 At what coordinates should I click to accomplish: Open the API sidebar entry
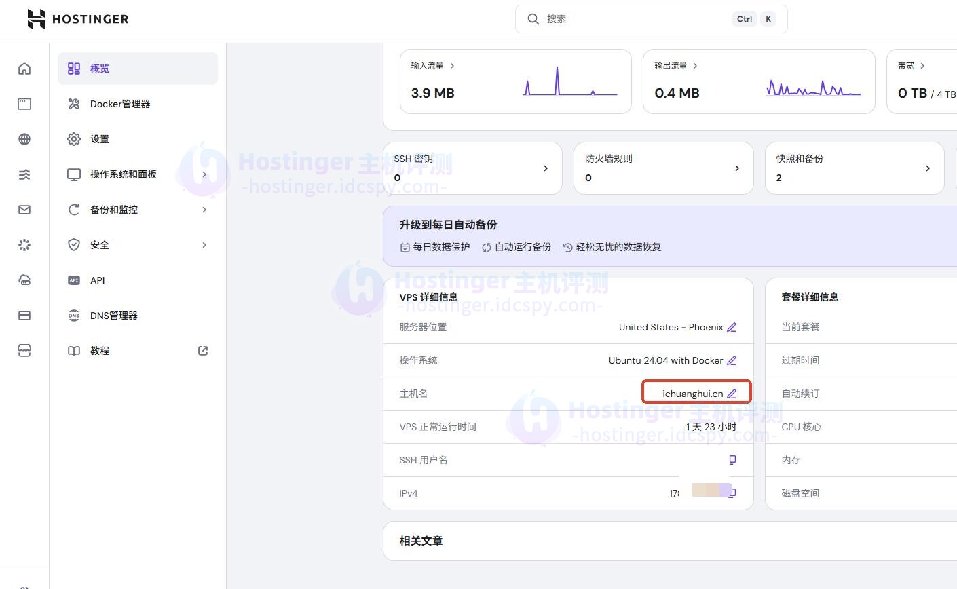[x=97, y=280]
